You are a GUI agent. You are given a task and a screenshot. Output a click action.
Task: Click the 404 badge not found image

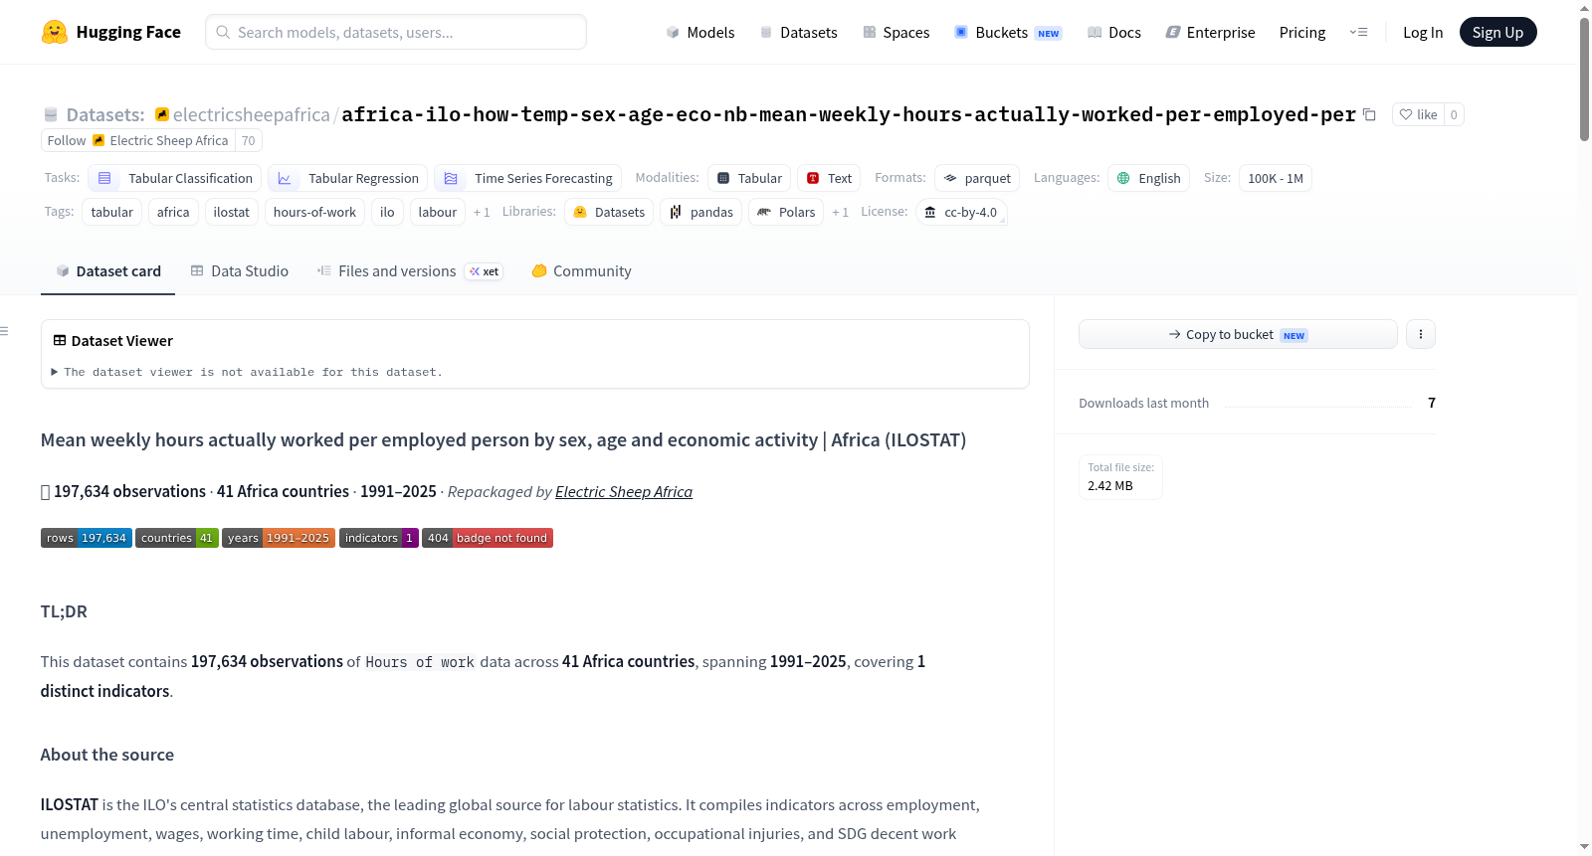(488, 538)
